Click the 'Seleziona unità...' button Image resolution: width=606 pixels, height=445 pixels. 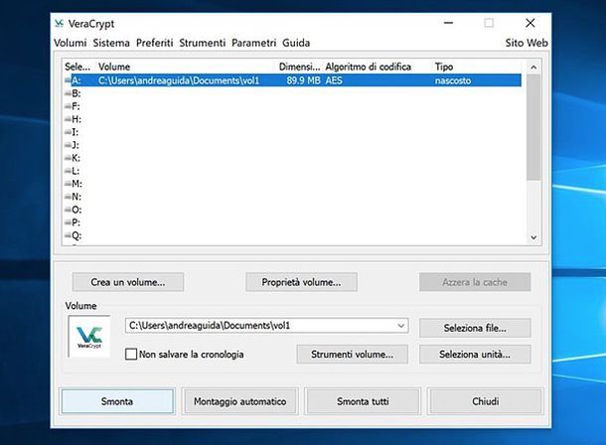coord(475,355)
